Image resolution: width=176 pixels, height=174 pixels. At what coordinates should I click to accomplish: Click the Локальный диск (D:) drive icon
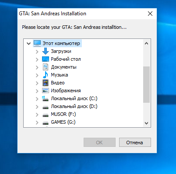pyautogui.click(x=46, y=108)
